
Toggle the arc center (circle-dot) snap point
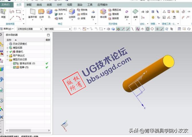(148, 29)
